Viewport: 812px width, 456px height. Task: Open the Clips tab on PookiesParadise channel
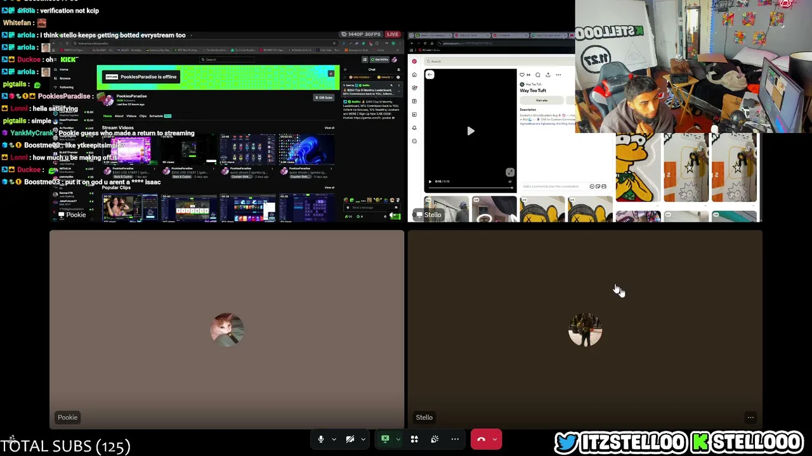tap(143, 116)
